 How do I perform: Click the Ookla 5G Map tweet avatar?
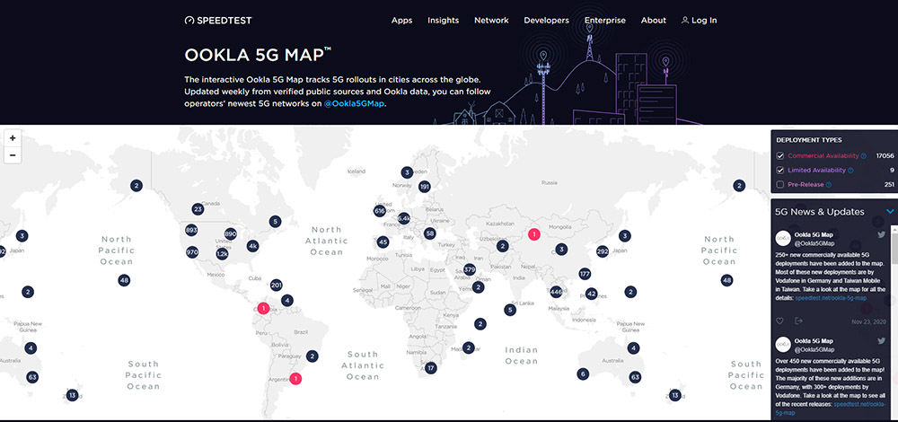pos(783,238)
